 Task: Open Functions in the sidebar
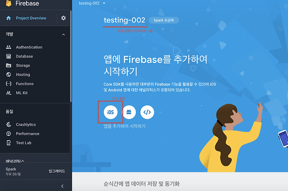click(25, 84)
